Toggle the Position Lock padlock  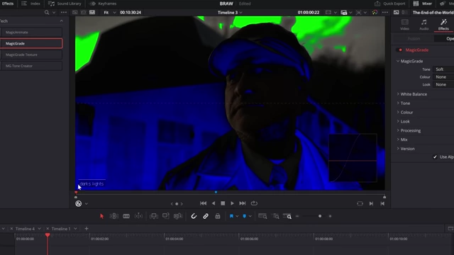(x=218, y=216)
